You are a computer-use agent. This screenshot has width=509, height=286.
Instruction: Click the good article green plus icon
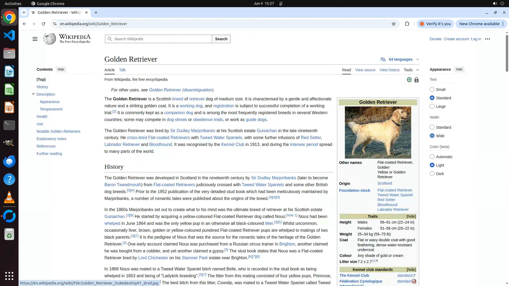point(409,80)
